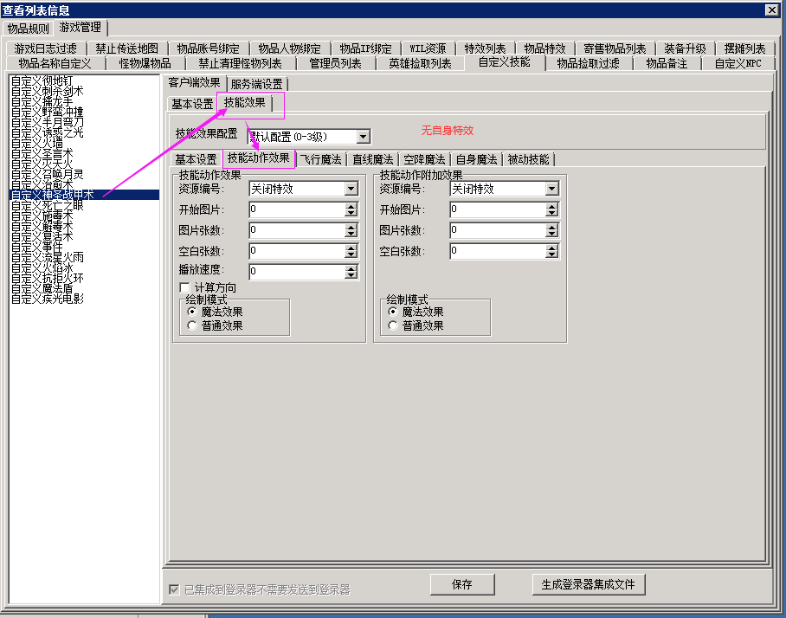The image size is (786, 618).
Task: Go to the 被动技能 tab
Action: pos(528,159)
